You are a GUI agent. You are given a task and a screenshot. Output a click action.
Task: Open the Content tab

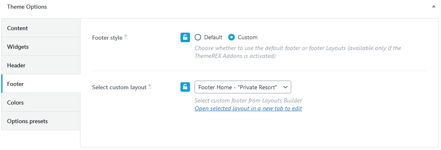point(41,28)
